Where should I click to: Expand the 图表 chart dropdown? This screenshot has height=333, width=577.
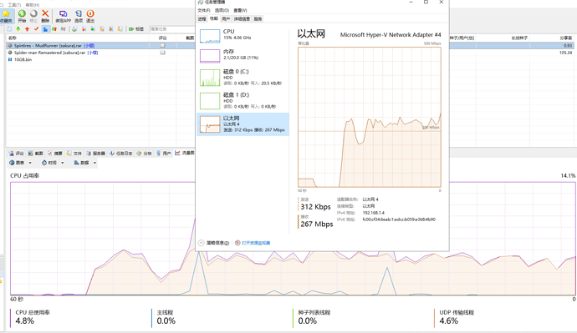click(21, 163)
